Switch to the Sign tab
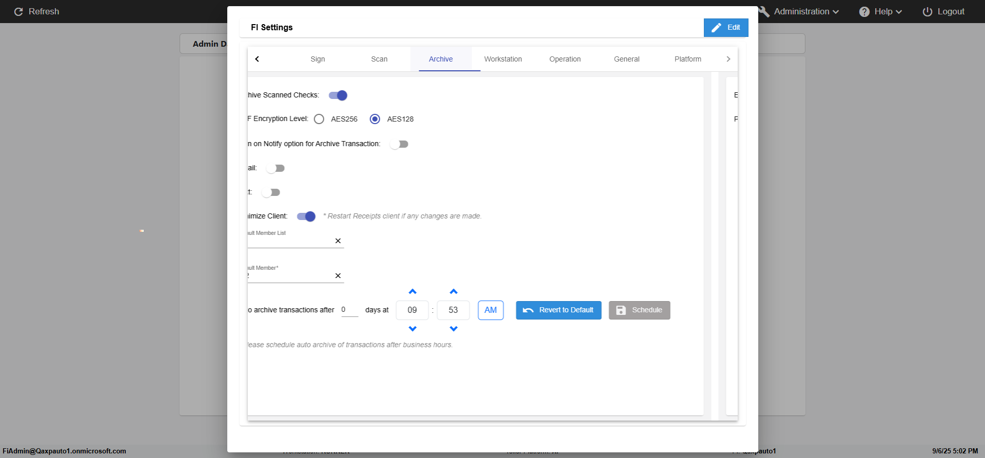Image resolution: width=985 pixels, height=458 pixels. (x=318, y=59)
